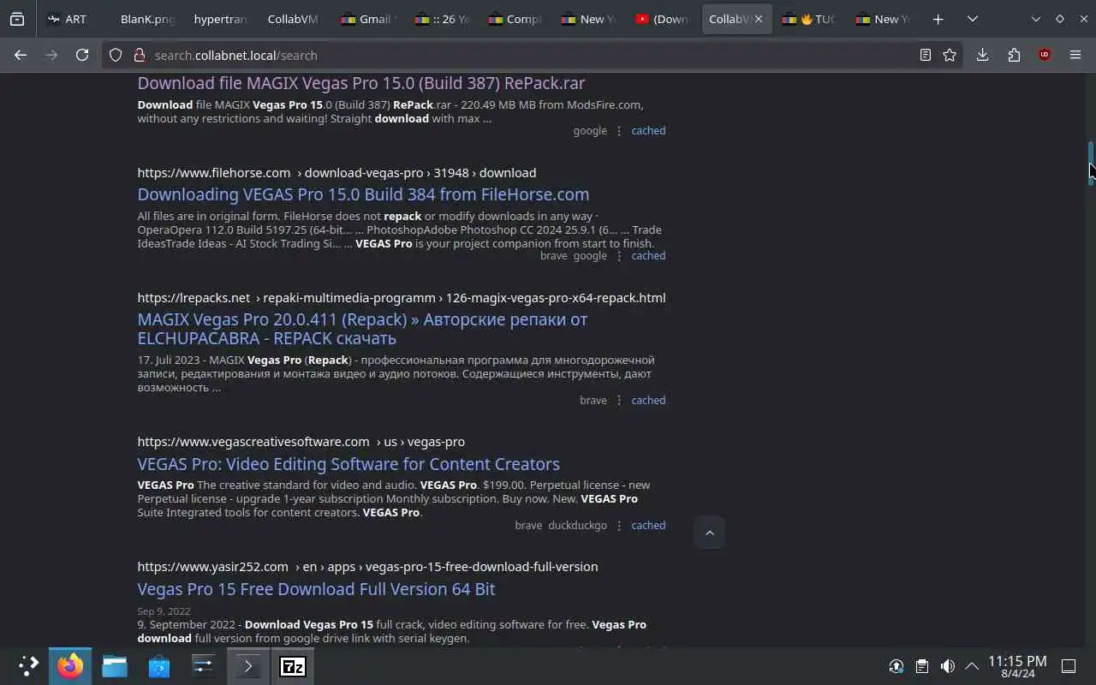Click the https://www.filehorse.com URL line
This screenshot has width=1096, height=685.
tap(337, 173)
